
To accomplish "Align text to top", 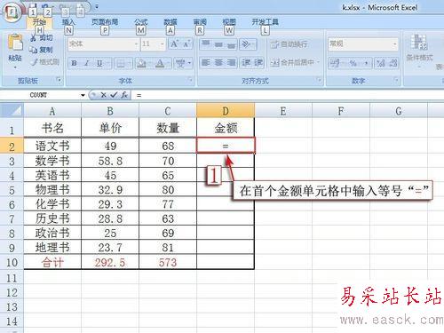I will click(x=206, y=44).
